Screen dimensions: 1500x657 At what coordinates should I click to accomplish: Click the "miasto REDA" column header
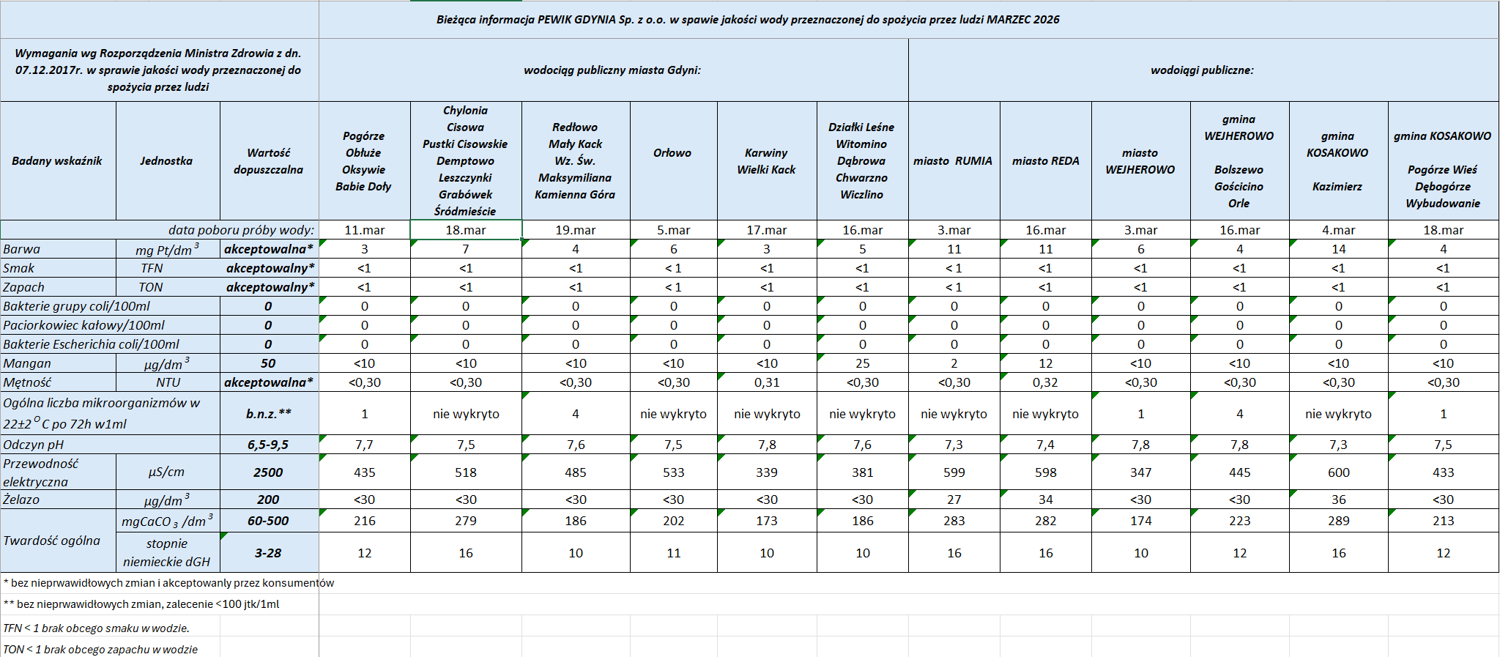pos(1045,161)
